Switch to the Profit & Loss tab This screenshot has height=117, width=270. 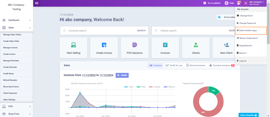coord(174,65)
